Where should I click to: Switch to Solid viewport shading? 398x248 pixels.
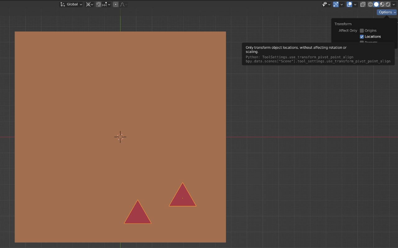(376, 4)
